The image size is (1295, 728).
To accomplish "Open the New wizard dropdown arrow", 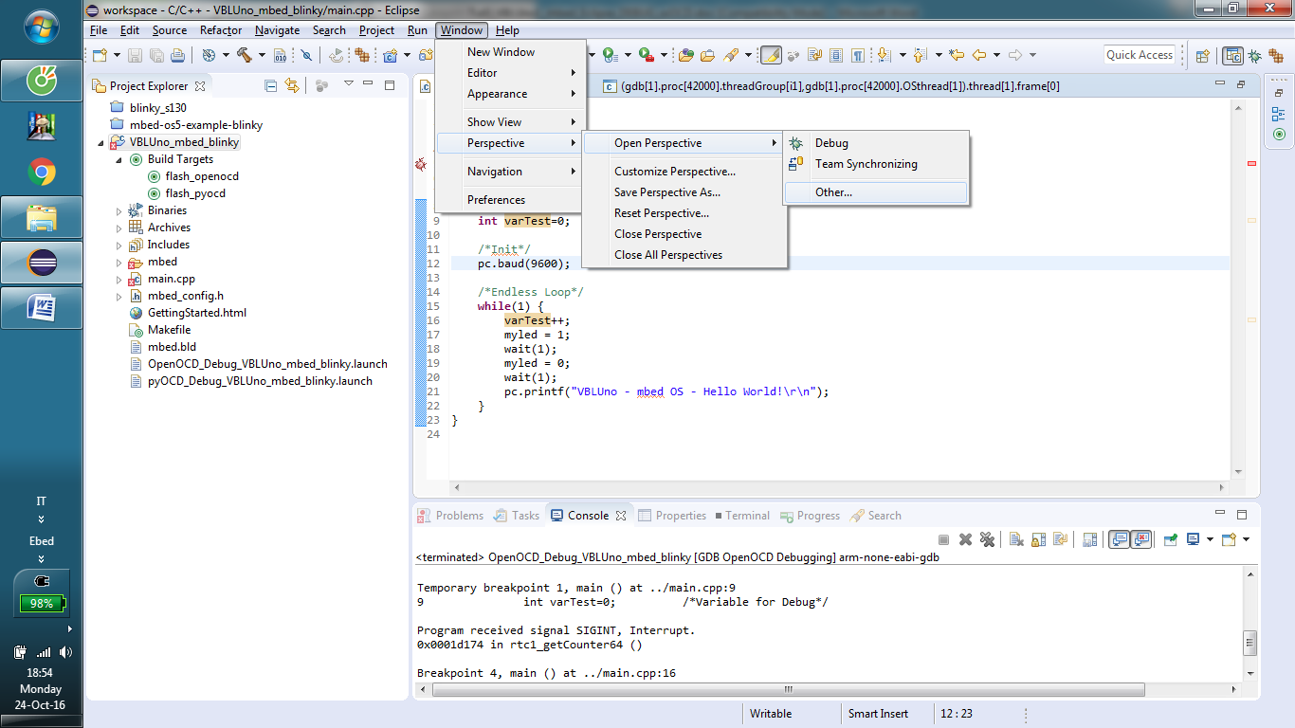I will point(116,55).
